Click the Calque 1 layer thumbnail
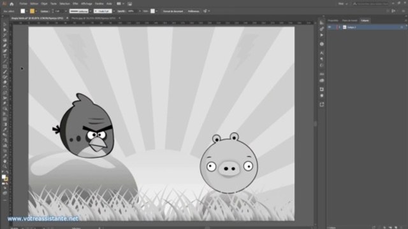 pyautogui.click(x=344, y=27)
